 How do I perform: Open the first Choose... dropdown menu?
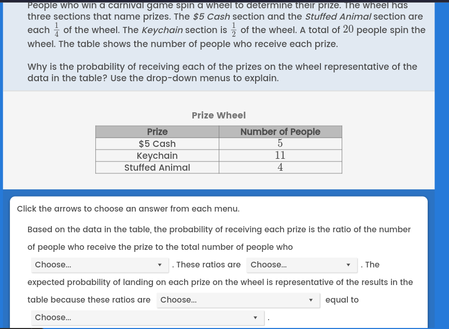pyautogui.click(x=99, y=264)
